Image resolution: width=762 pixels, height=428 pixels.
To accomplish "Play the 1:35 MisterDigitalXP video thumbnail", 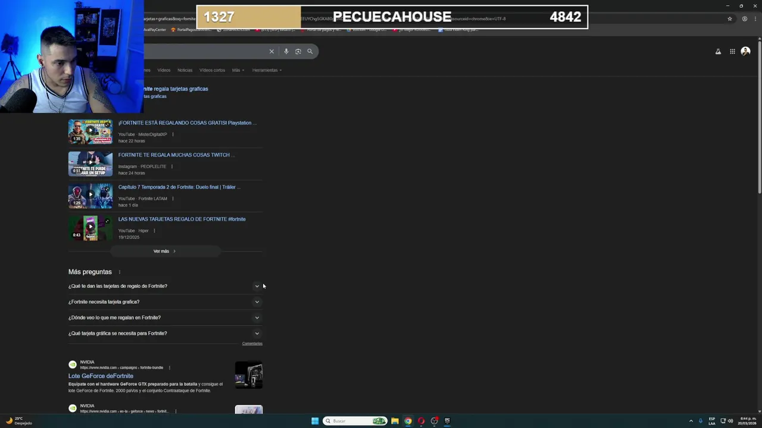I will point(90,132).
